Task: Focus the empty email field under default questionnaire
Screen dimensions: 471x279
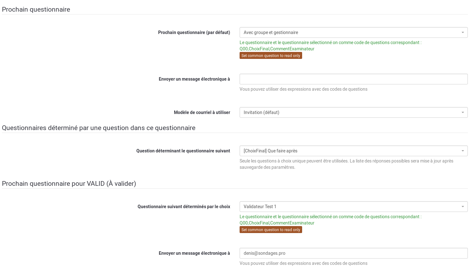Action: click(x=353, y=79)
